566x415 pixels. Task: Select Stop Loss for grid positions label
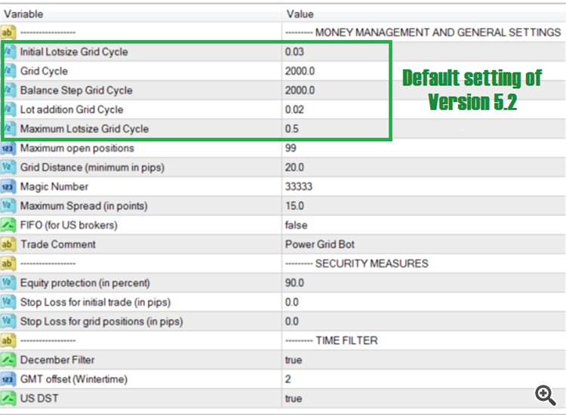pos(101,321)
